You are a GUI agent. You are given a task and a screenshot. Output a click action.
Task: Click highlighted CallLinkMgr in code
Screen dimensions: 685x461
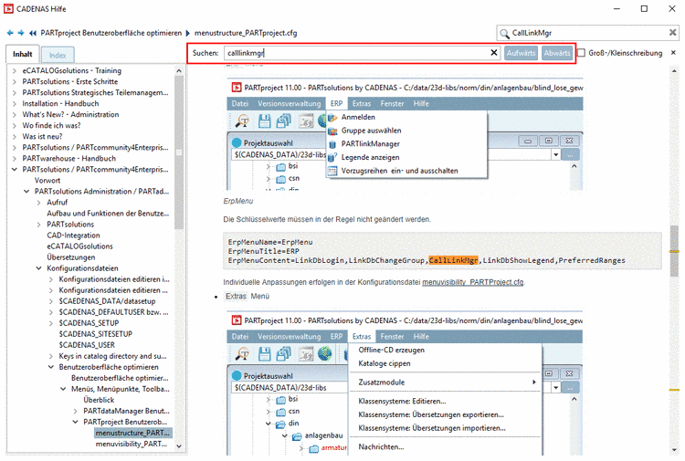tap(453, 260)
